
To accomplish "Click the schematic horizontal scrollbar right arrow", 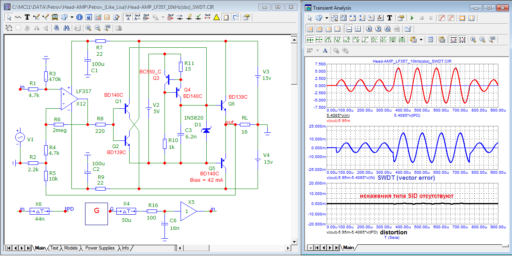I will point(287,248).
